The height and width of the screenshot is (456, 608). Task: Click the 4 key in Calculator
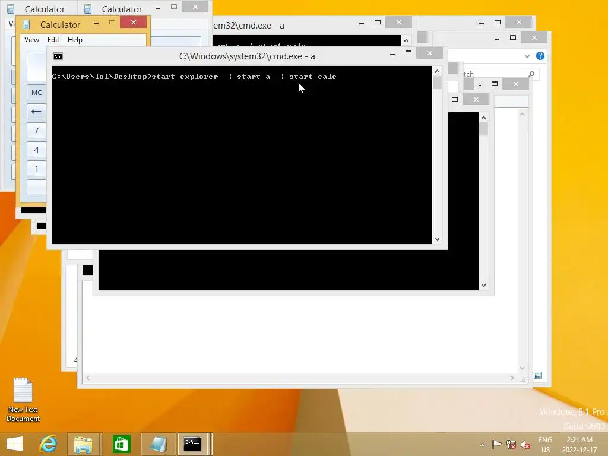click(x=36, y=150)
